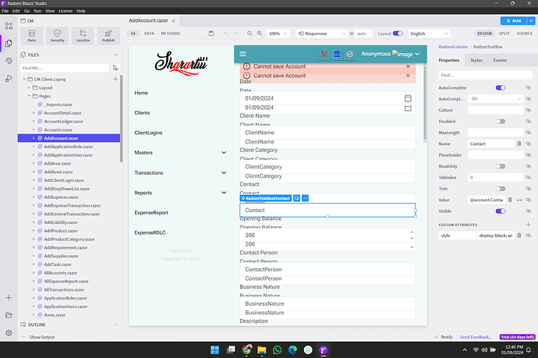
Task: Zoom out with the magnifier minus
Action: click(250, 34)
